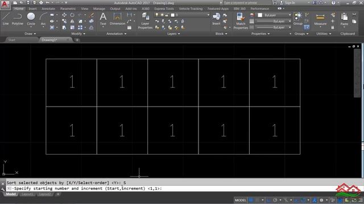Image resolution: width=364 pixels, height=204 pixels.
Task: Open the Insert ribbon tab
Action: (x=32, y=8)
